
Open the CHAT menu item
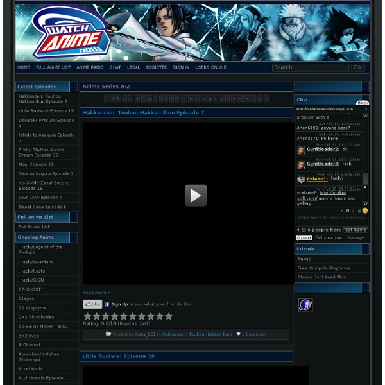(115, 67)
